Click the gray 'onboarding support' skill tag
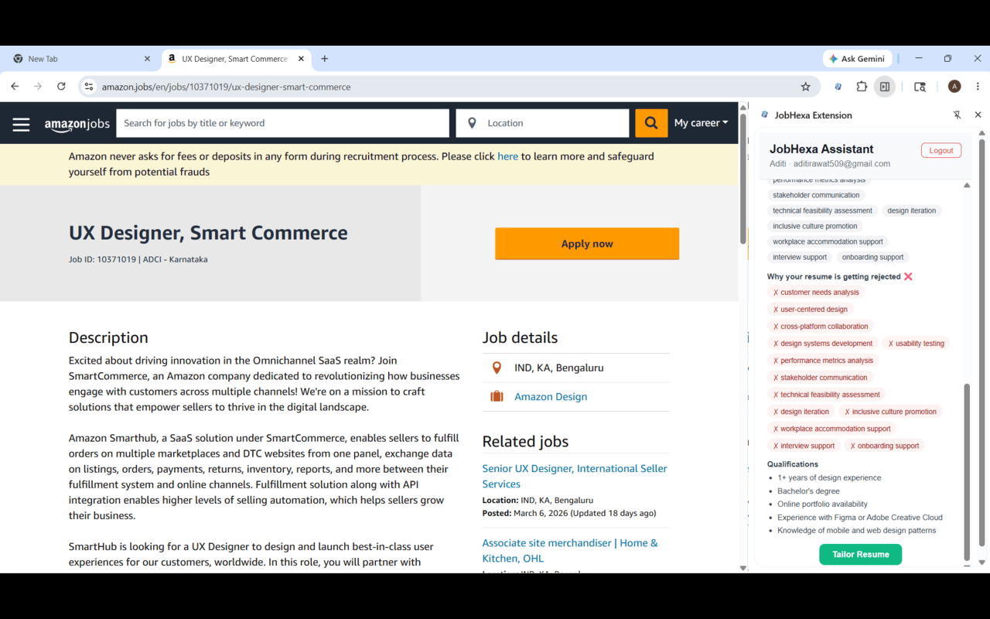This screenshot has height=619, width=990. point(872,257)
